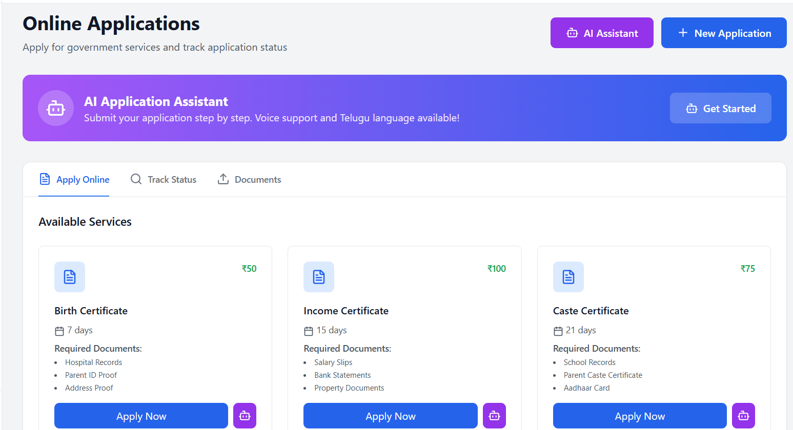Apply Now for Birth Certificate
The image size is (793, 430).
click(141, 416)
